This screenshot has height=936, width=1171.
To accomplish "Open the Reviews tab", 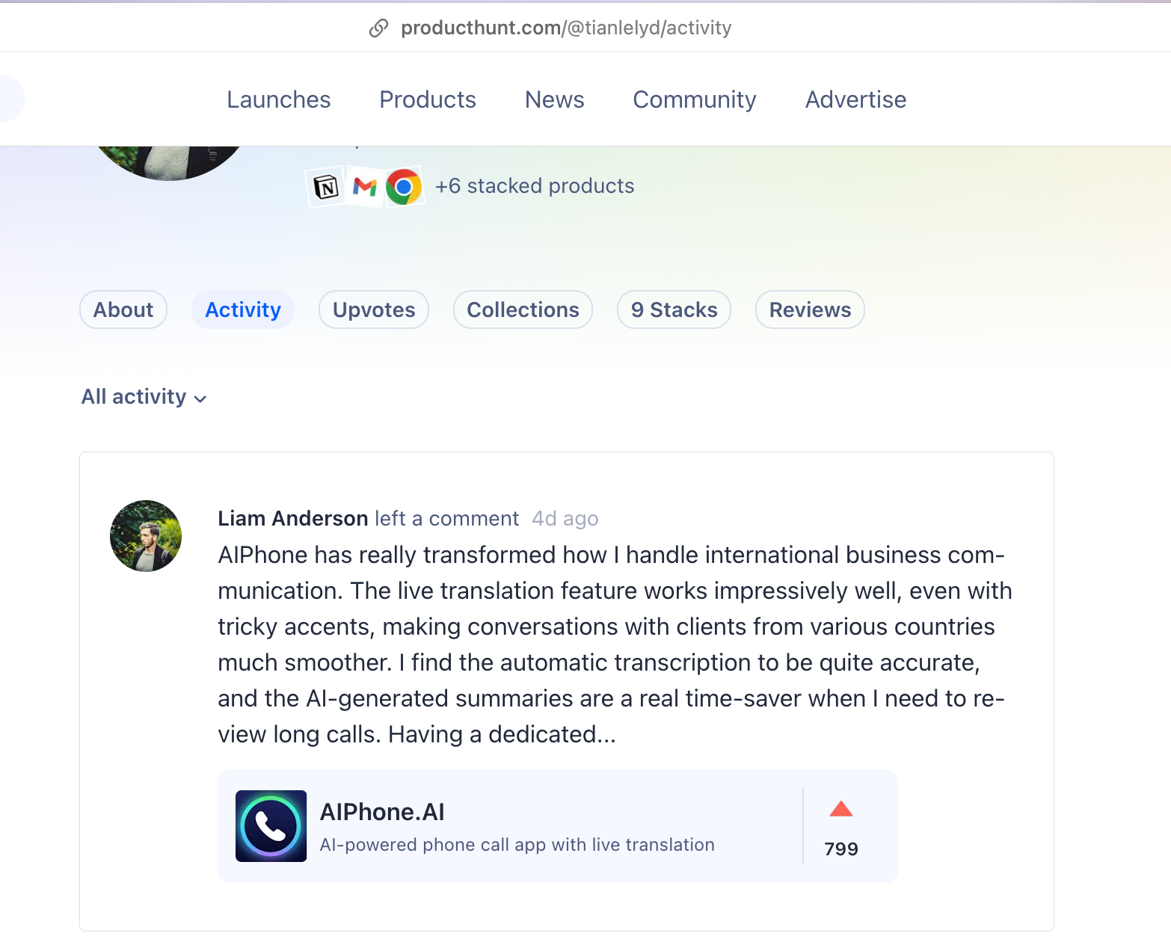I will click(x=810, y=310).
